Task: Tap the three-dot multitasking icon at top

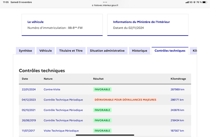Action: coord(105,2)
